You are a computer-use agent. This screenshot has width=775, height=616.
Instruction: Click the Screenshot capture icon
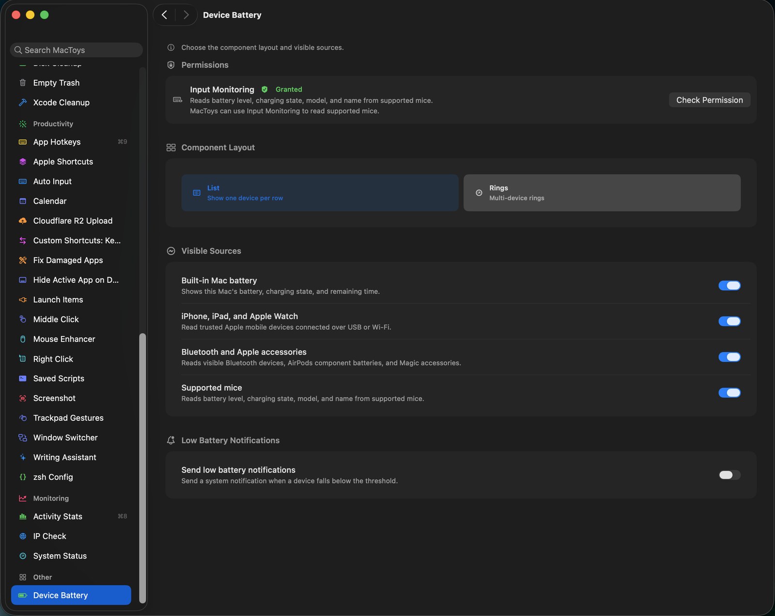23,399
